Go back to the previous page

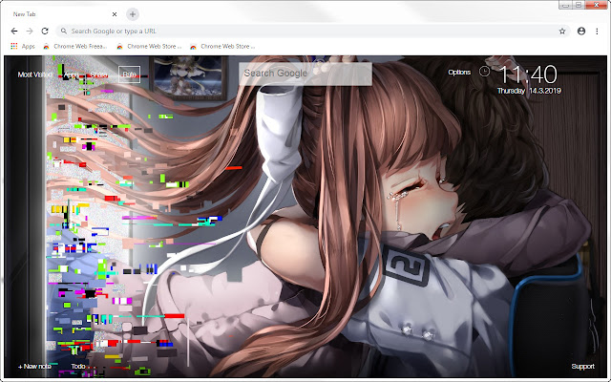[14, 32]
